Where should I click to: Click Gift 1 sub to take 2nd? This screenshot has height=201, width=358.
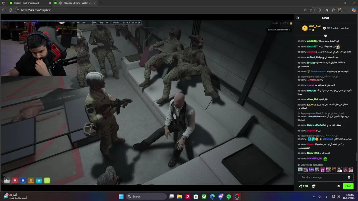[336, 28]
